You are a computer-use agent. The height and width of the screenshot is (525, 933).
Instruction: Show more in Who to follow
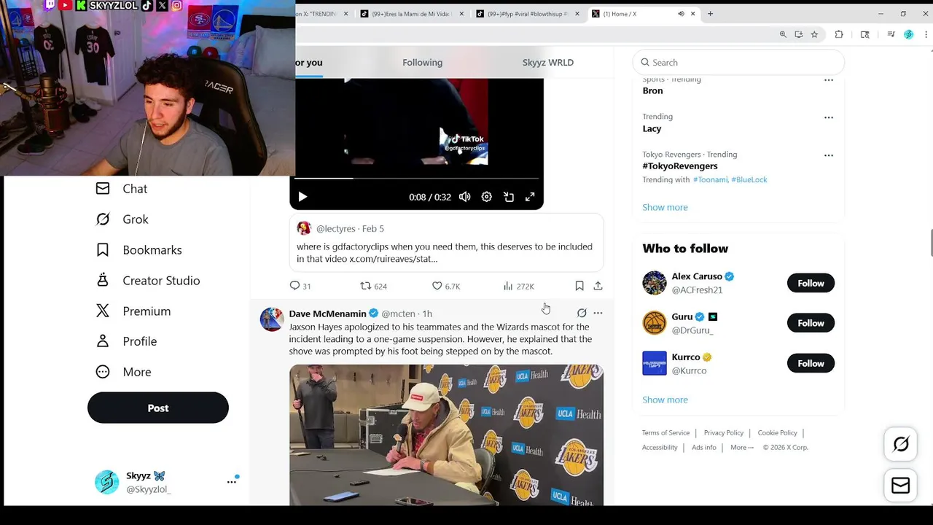click(x=665, y=400)
